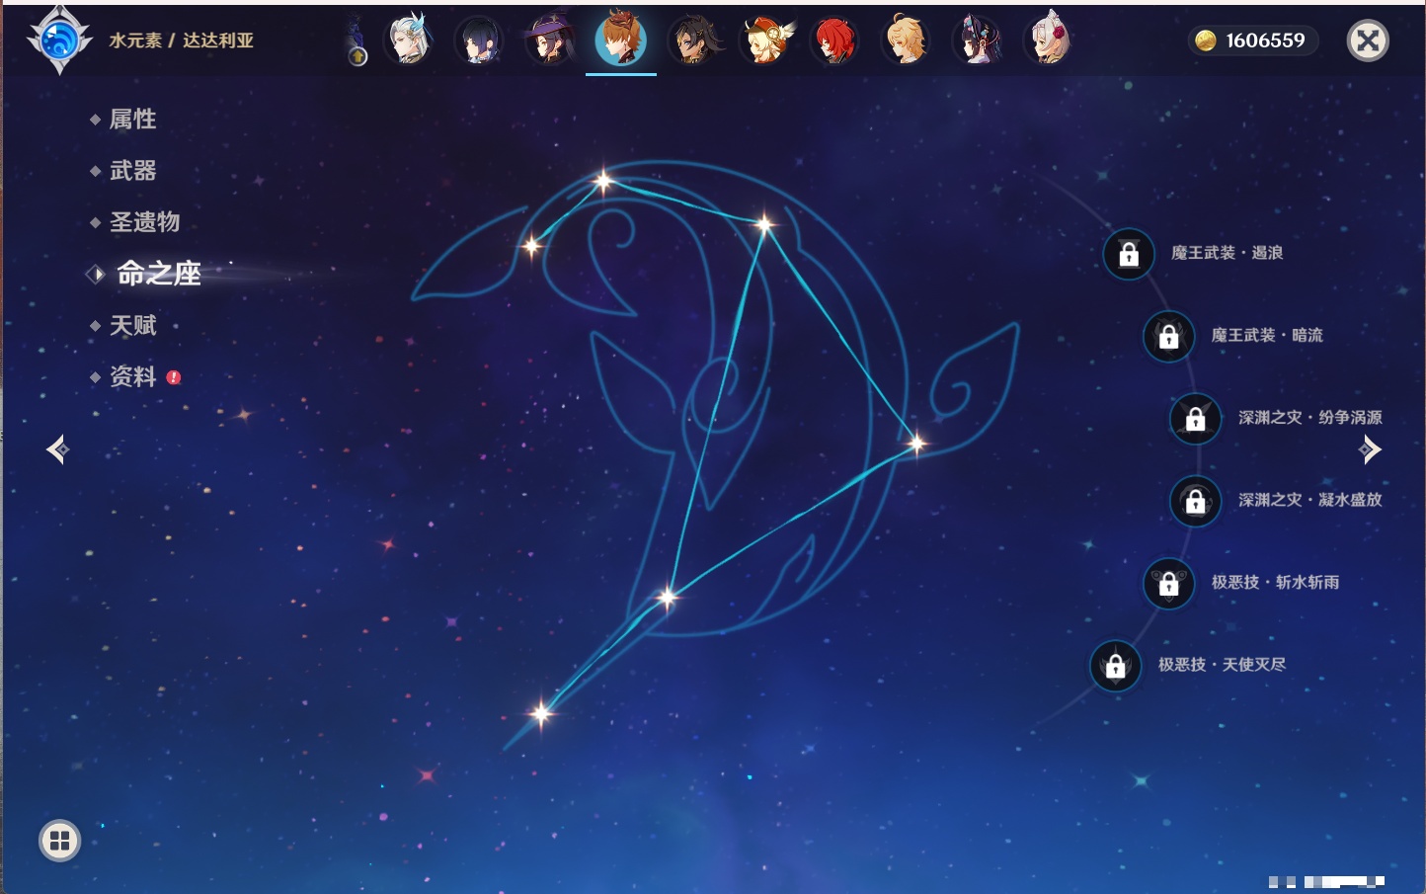The image size is (1426, 894).
Task: Open the grid menu icon at bottom left
Action: [59, 841]
